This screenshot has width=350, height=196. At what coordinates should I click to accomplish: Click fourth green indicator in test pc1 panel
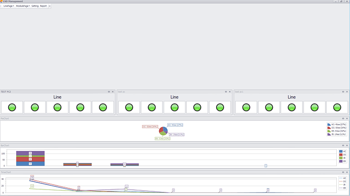tap(314, 107)
